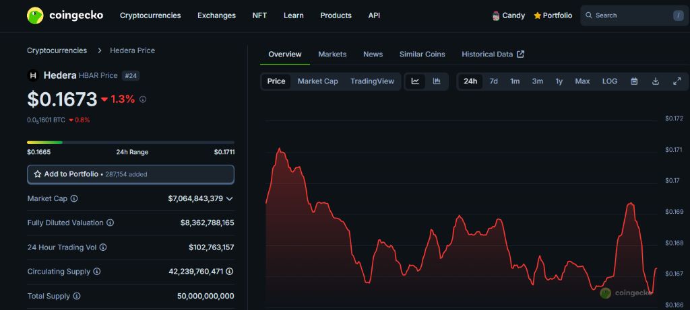Click the slash keyboard shortcut badge
This screenshot has width=690, height=310.
678,15
